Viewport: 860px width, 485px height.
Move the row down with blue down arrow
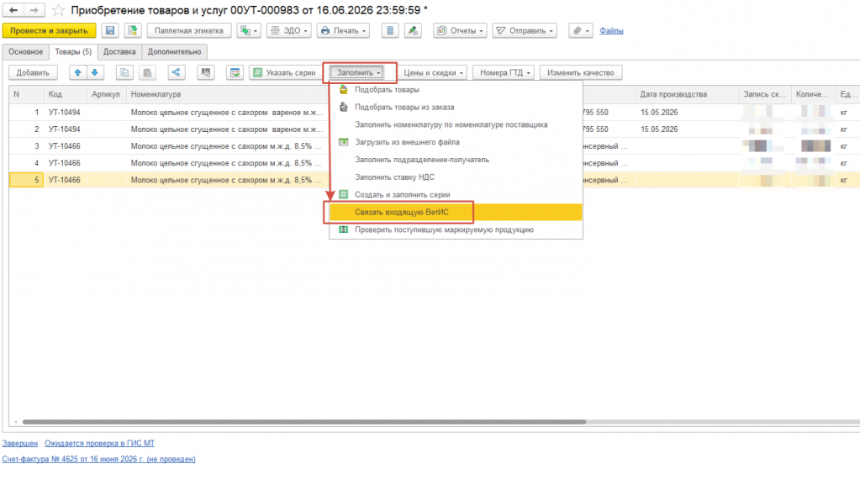[x=95, y=72]
